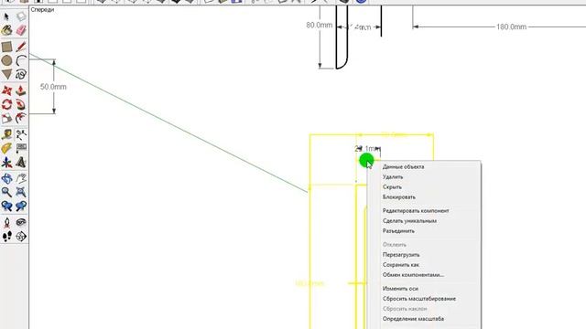The width and height of the screenshot is (586, 329).
Task: Select 'Скрыть' in the context menu
Action: click(x=392, y=186)
